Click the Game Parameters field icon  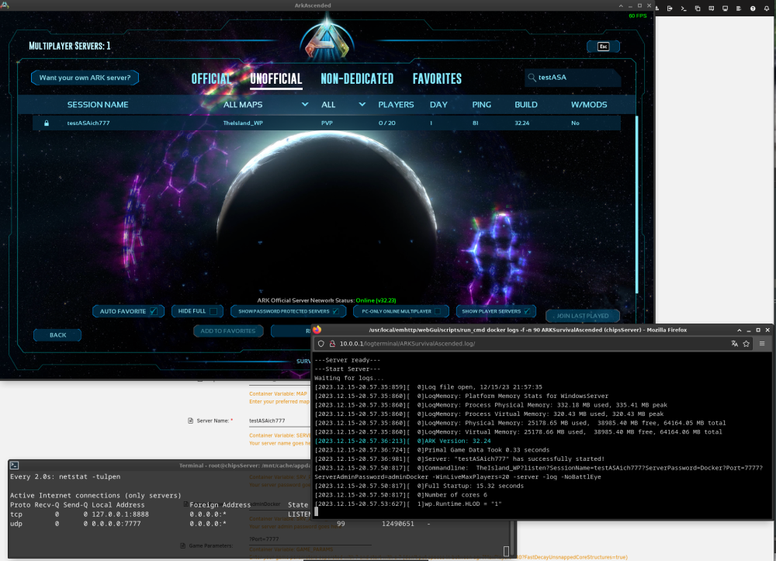click(x=183, y=545)
